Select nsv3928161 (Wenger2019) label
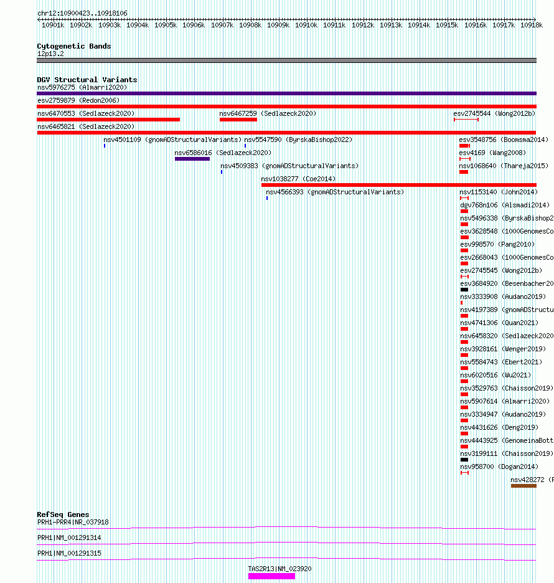Screen dimensions: 554x583 click(x=503, y=349)
